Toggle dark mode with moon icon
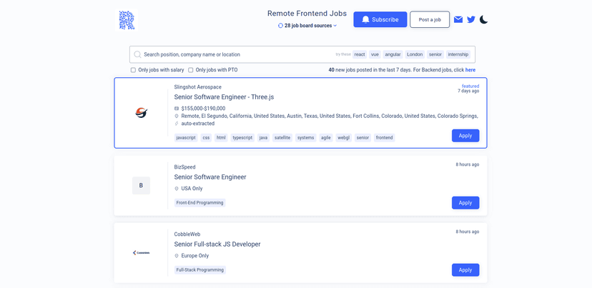 pyautogui.click(x=483, y=19)
